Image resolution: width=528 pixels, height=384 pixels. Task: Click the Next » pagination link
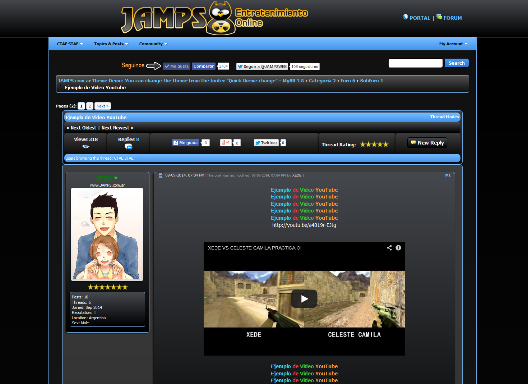tap(103, 106)
